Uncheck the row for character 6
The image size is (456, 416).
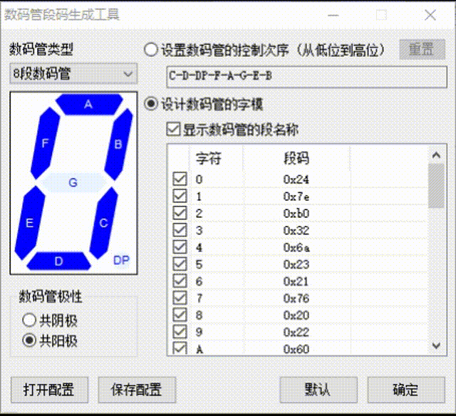coord(180,281)
